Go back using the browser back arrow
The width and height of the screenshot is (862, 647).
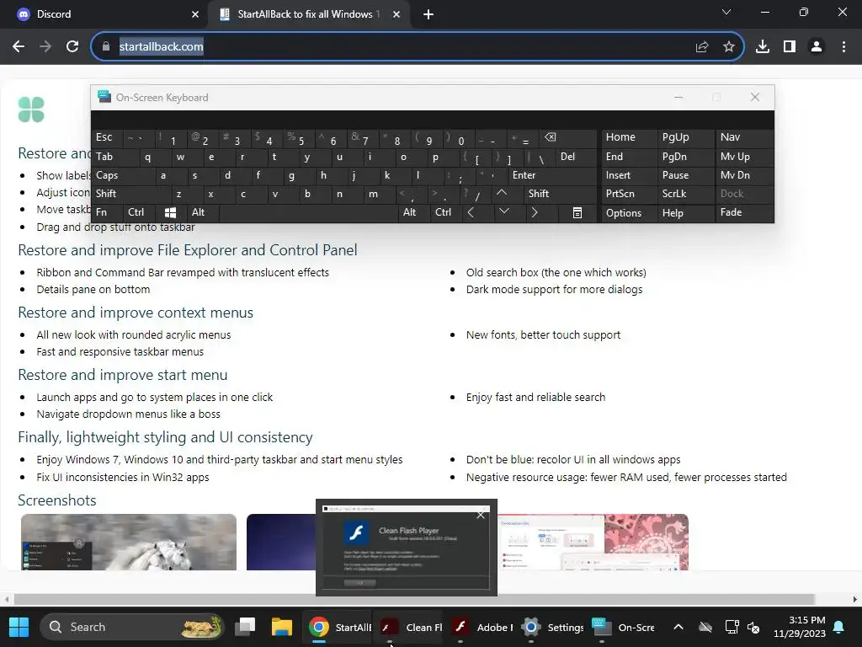[x=19, y=47]
